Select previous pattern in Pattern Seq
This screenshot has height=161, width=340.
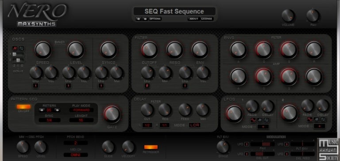tap(42, 110)
